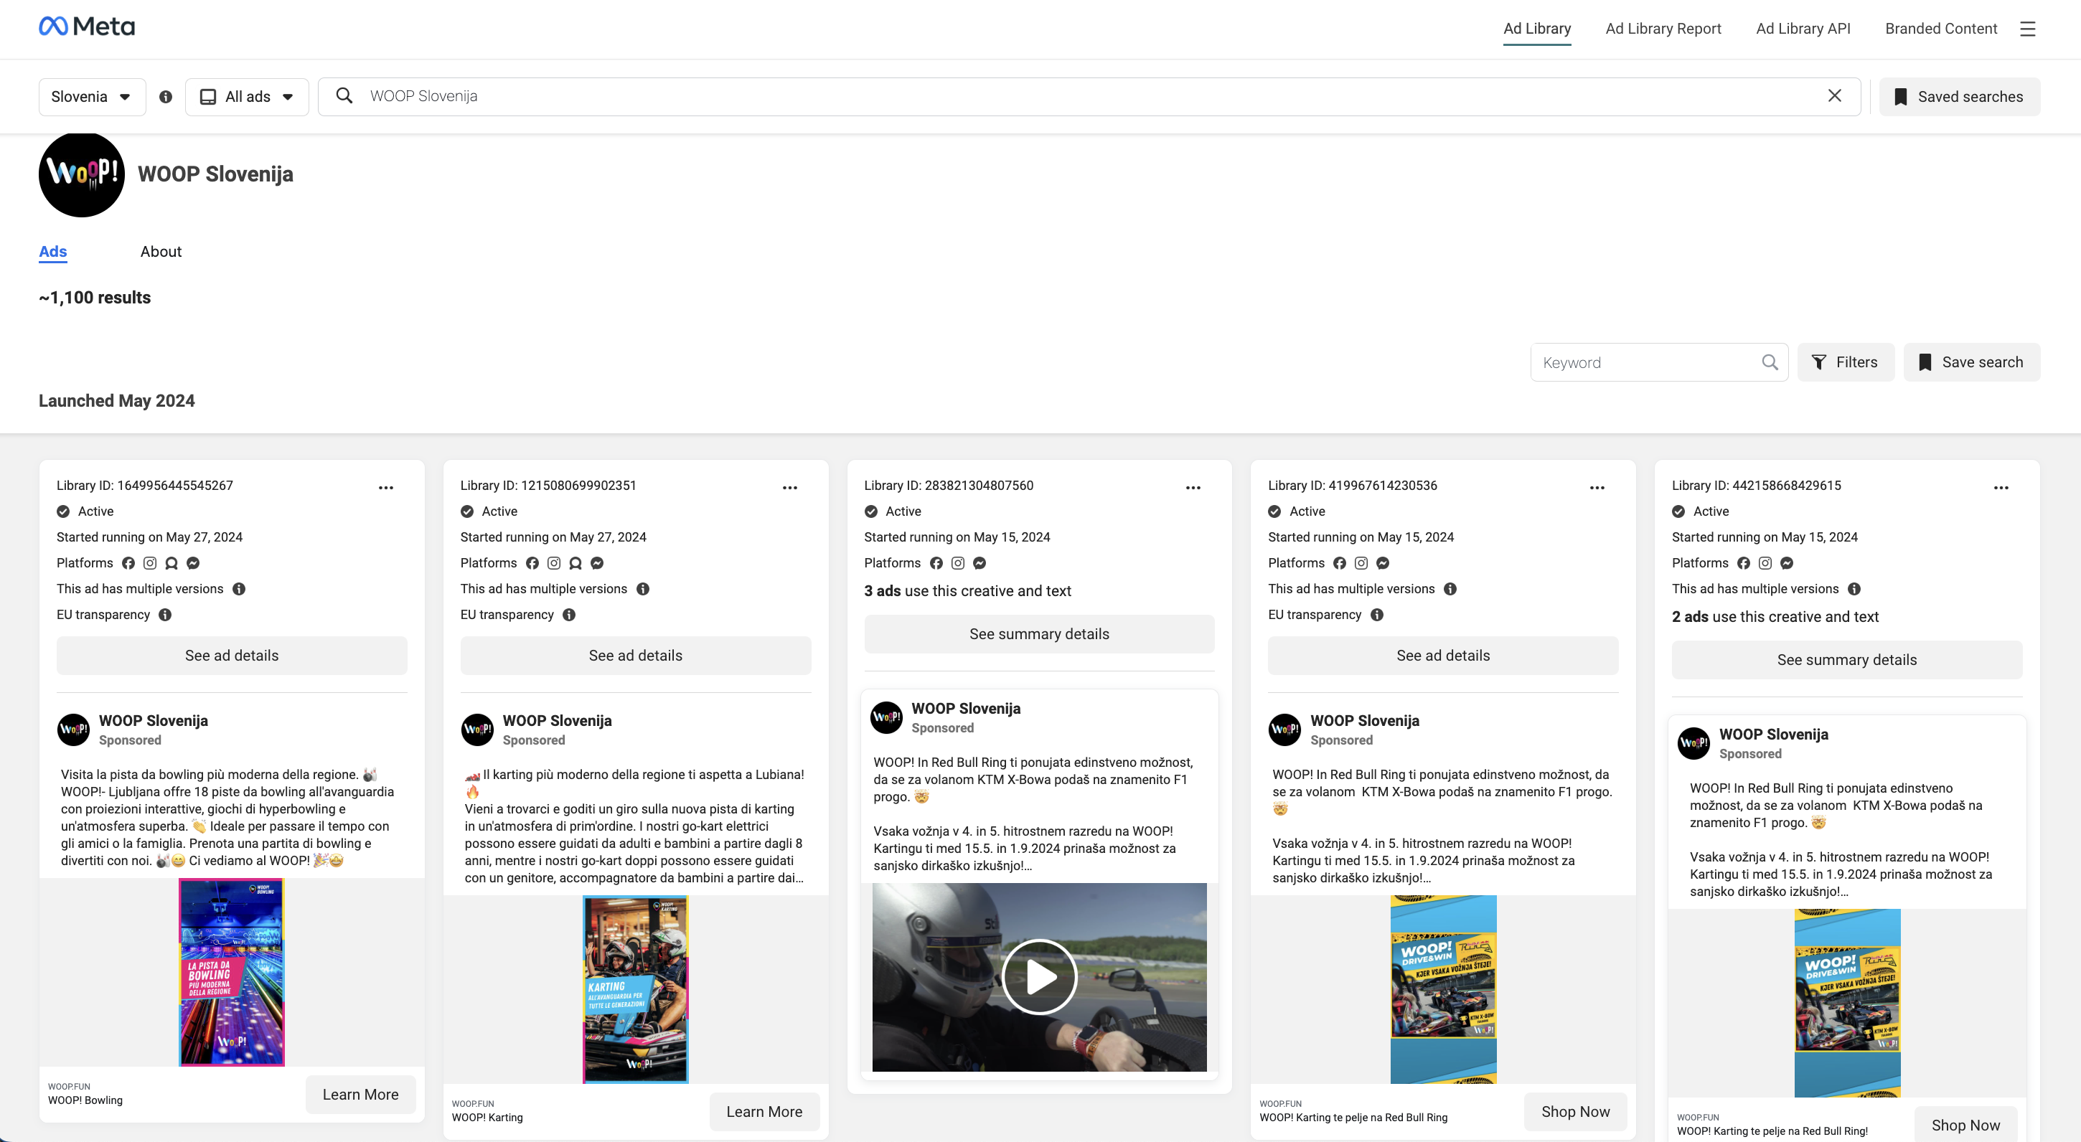This screenshot has height=1142, width=2081.
Task: Click EU transparency info icon on ad 419967614230536
Action: pos(1377,615)
